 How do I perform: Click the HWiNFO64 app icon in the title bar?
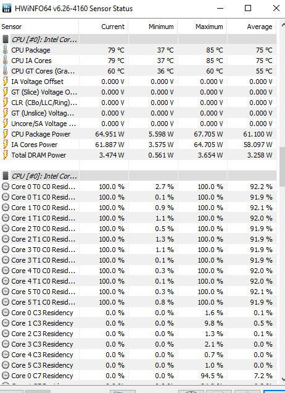7,8
